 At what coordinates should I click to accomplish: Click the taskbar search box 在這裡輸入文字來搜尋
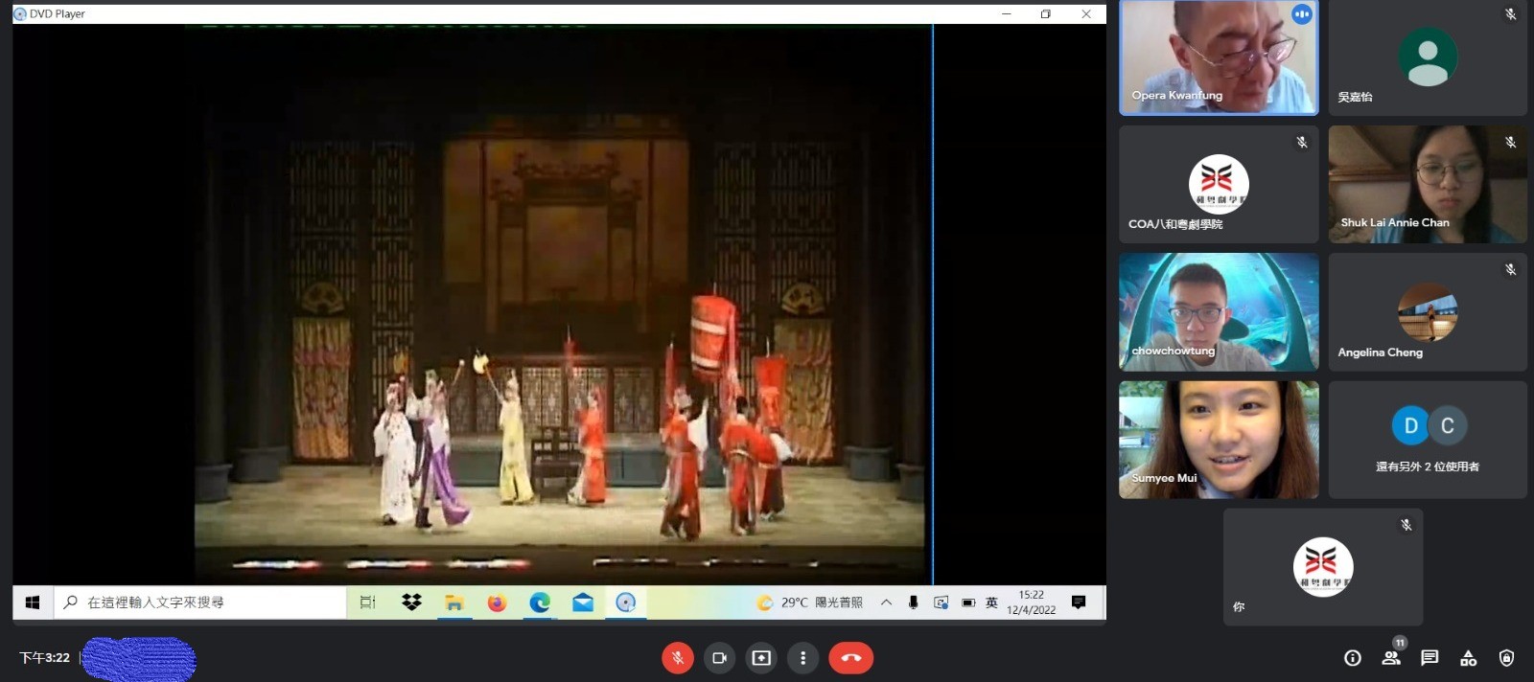199,602
